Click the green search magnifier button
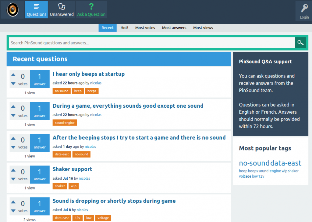Viewport: 312px width, 222px height. [x=300, y=43]
